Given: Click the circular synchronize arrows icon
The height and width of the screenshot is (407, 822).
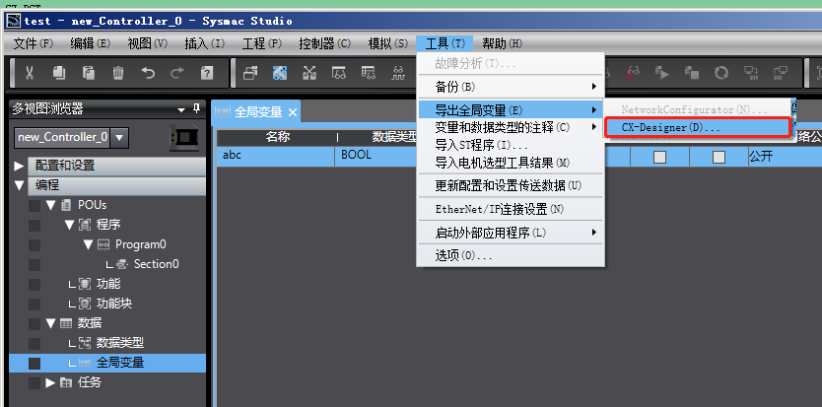Looking at the screenshot, I should [721, 73].
